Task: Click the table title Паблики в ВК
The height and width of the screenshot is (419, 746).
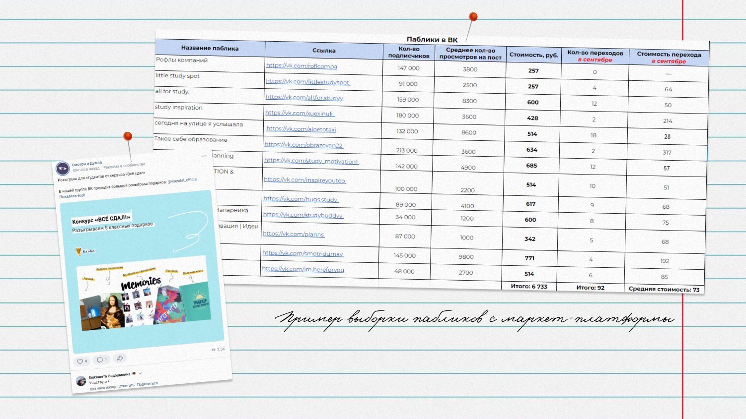Action: (432, 39)
